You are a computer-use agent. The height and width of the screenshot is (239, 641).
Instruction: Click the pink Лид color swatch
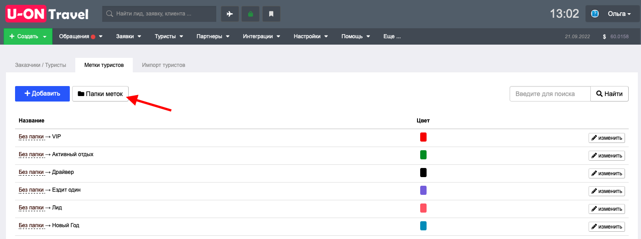coord(423,208)
